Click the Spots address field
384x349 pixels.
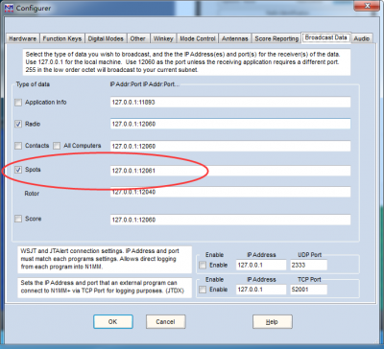230,171
